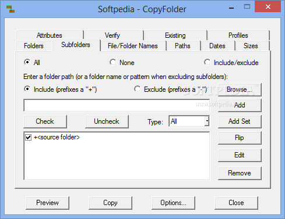Click the CopyFolder app icon in title bar
The height and width of the screenshot is (219, 285).
(10, 9)
